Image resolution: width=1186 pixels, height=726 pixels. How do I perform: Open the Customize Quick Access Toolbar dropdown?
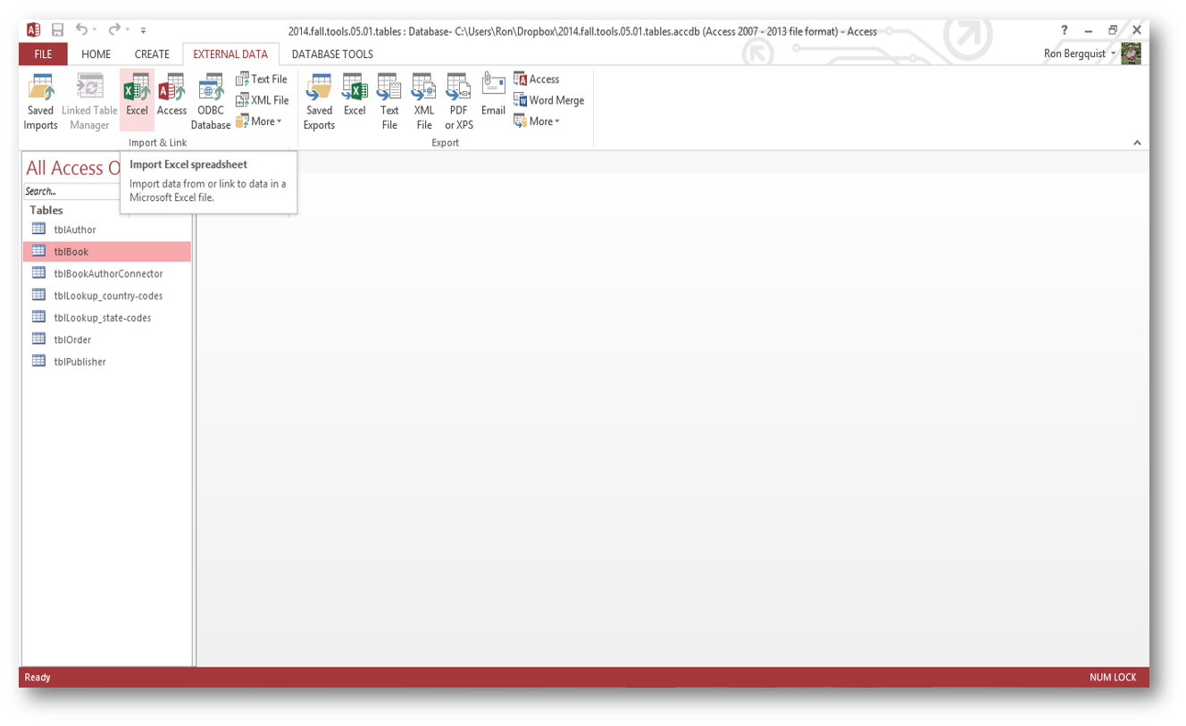pyautogui.click(x=143, y=31)
